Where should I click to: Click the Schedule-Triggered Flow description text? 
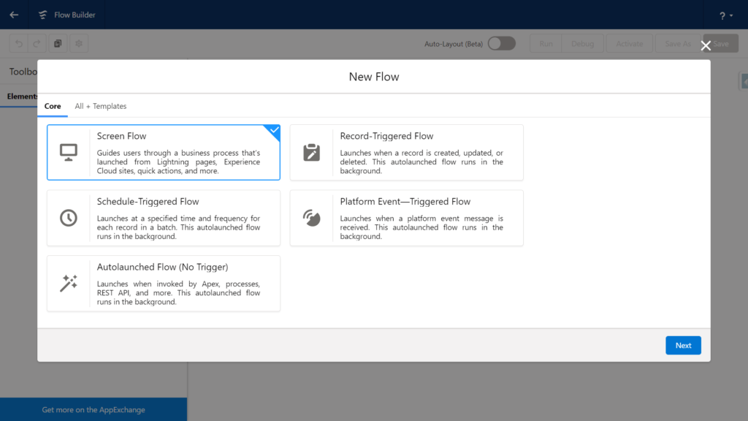click(x=178, y=227)
